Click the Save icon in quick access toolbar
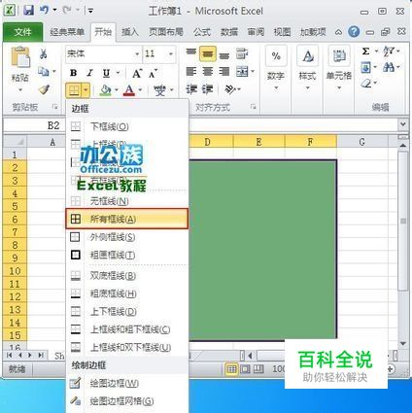412x413 pixels. point(28,11)
